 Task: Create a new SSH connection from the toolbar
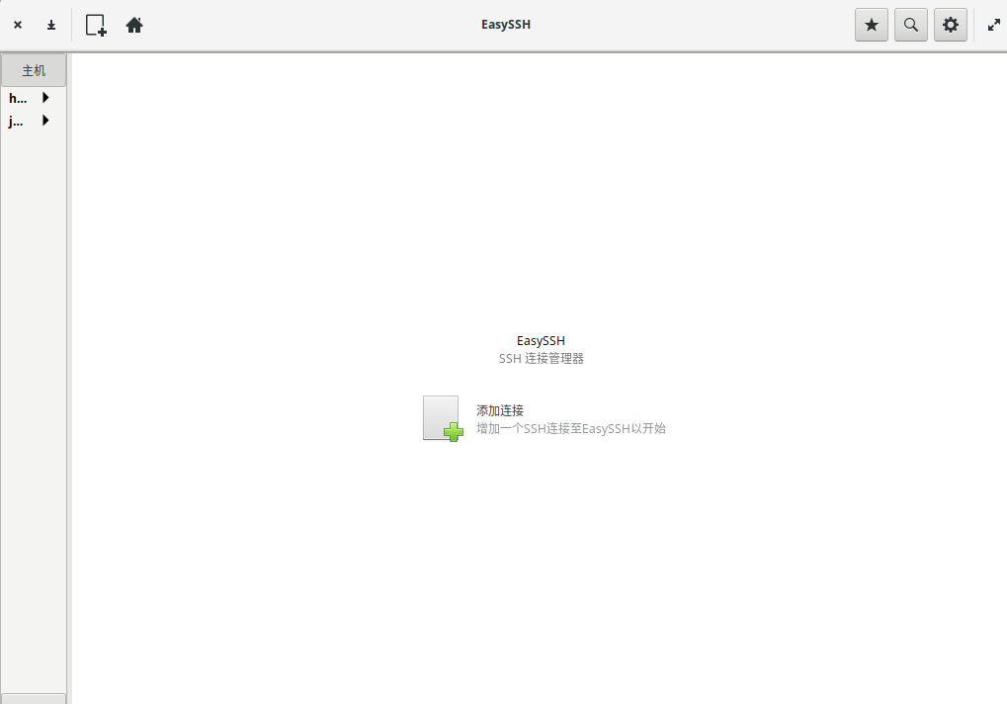pyautogui.click(x=95, y=25)
